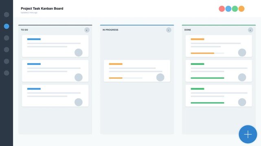
Task: Click assignee avatar on IN PROGRESS card
Action: pos(160,77)
